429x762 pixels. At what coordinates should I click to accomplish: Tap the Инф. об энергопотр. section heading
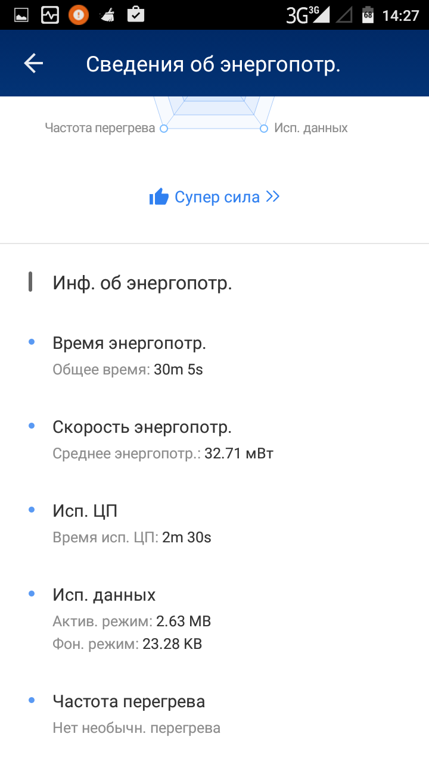pyautogui.click(x=142, y=283)
